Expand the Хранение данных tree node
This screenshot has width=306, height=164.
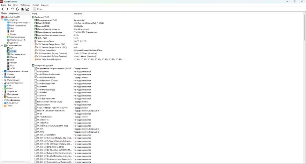coord(2,83)
